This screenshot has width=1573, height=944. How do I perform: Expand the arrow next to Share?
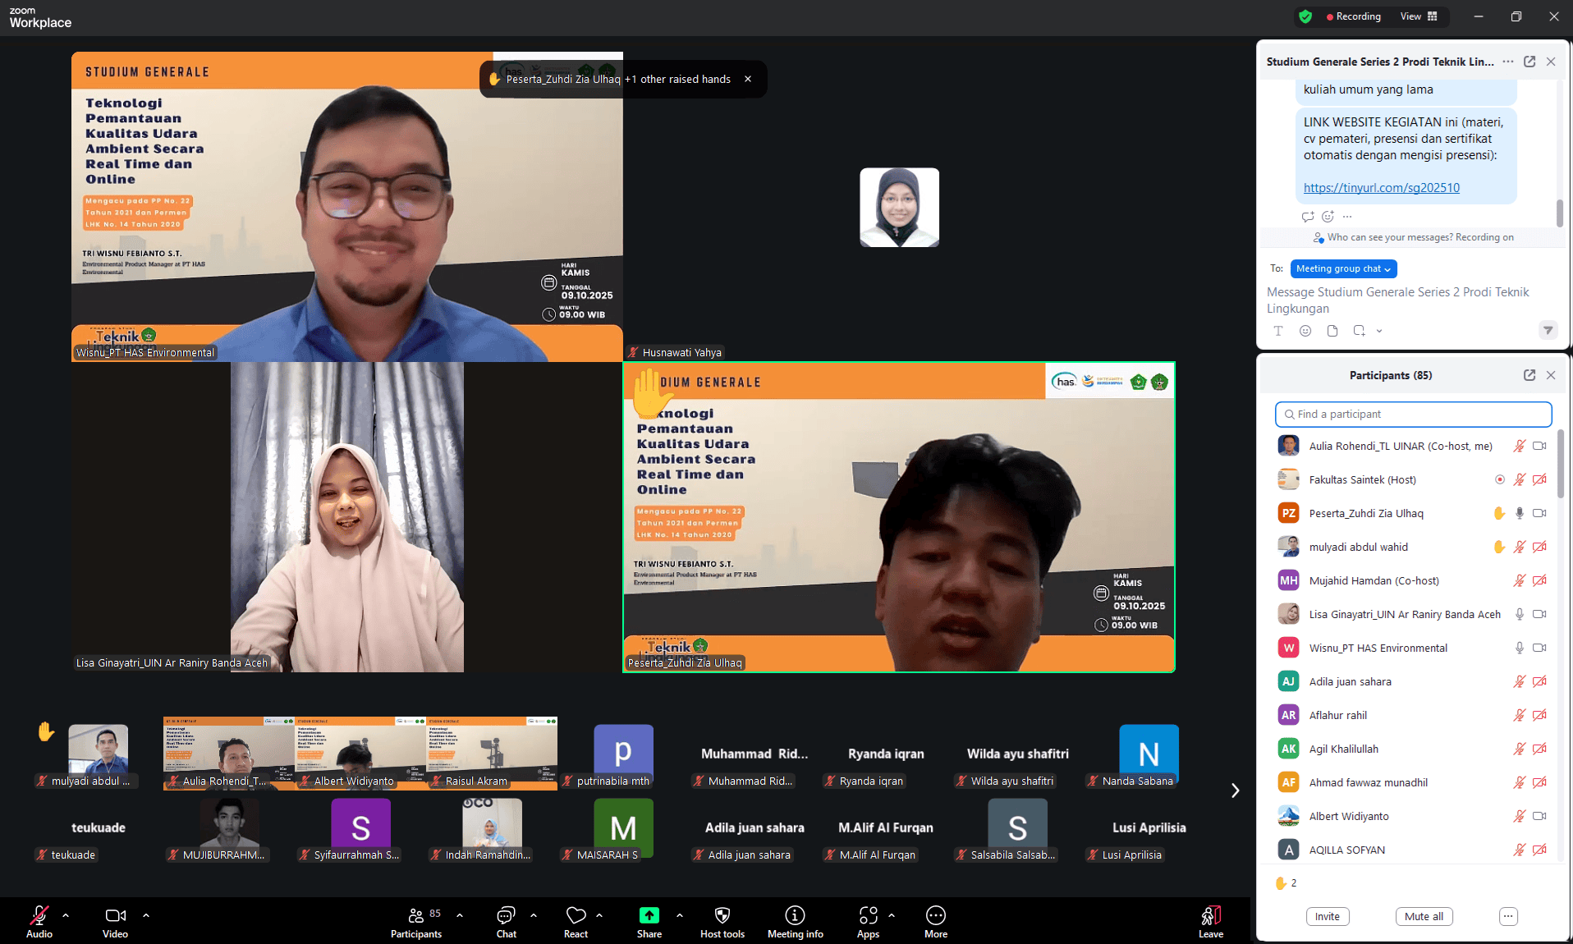680,914
